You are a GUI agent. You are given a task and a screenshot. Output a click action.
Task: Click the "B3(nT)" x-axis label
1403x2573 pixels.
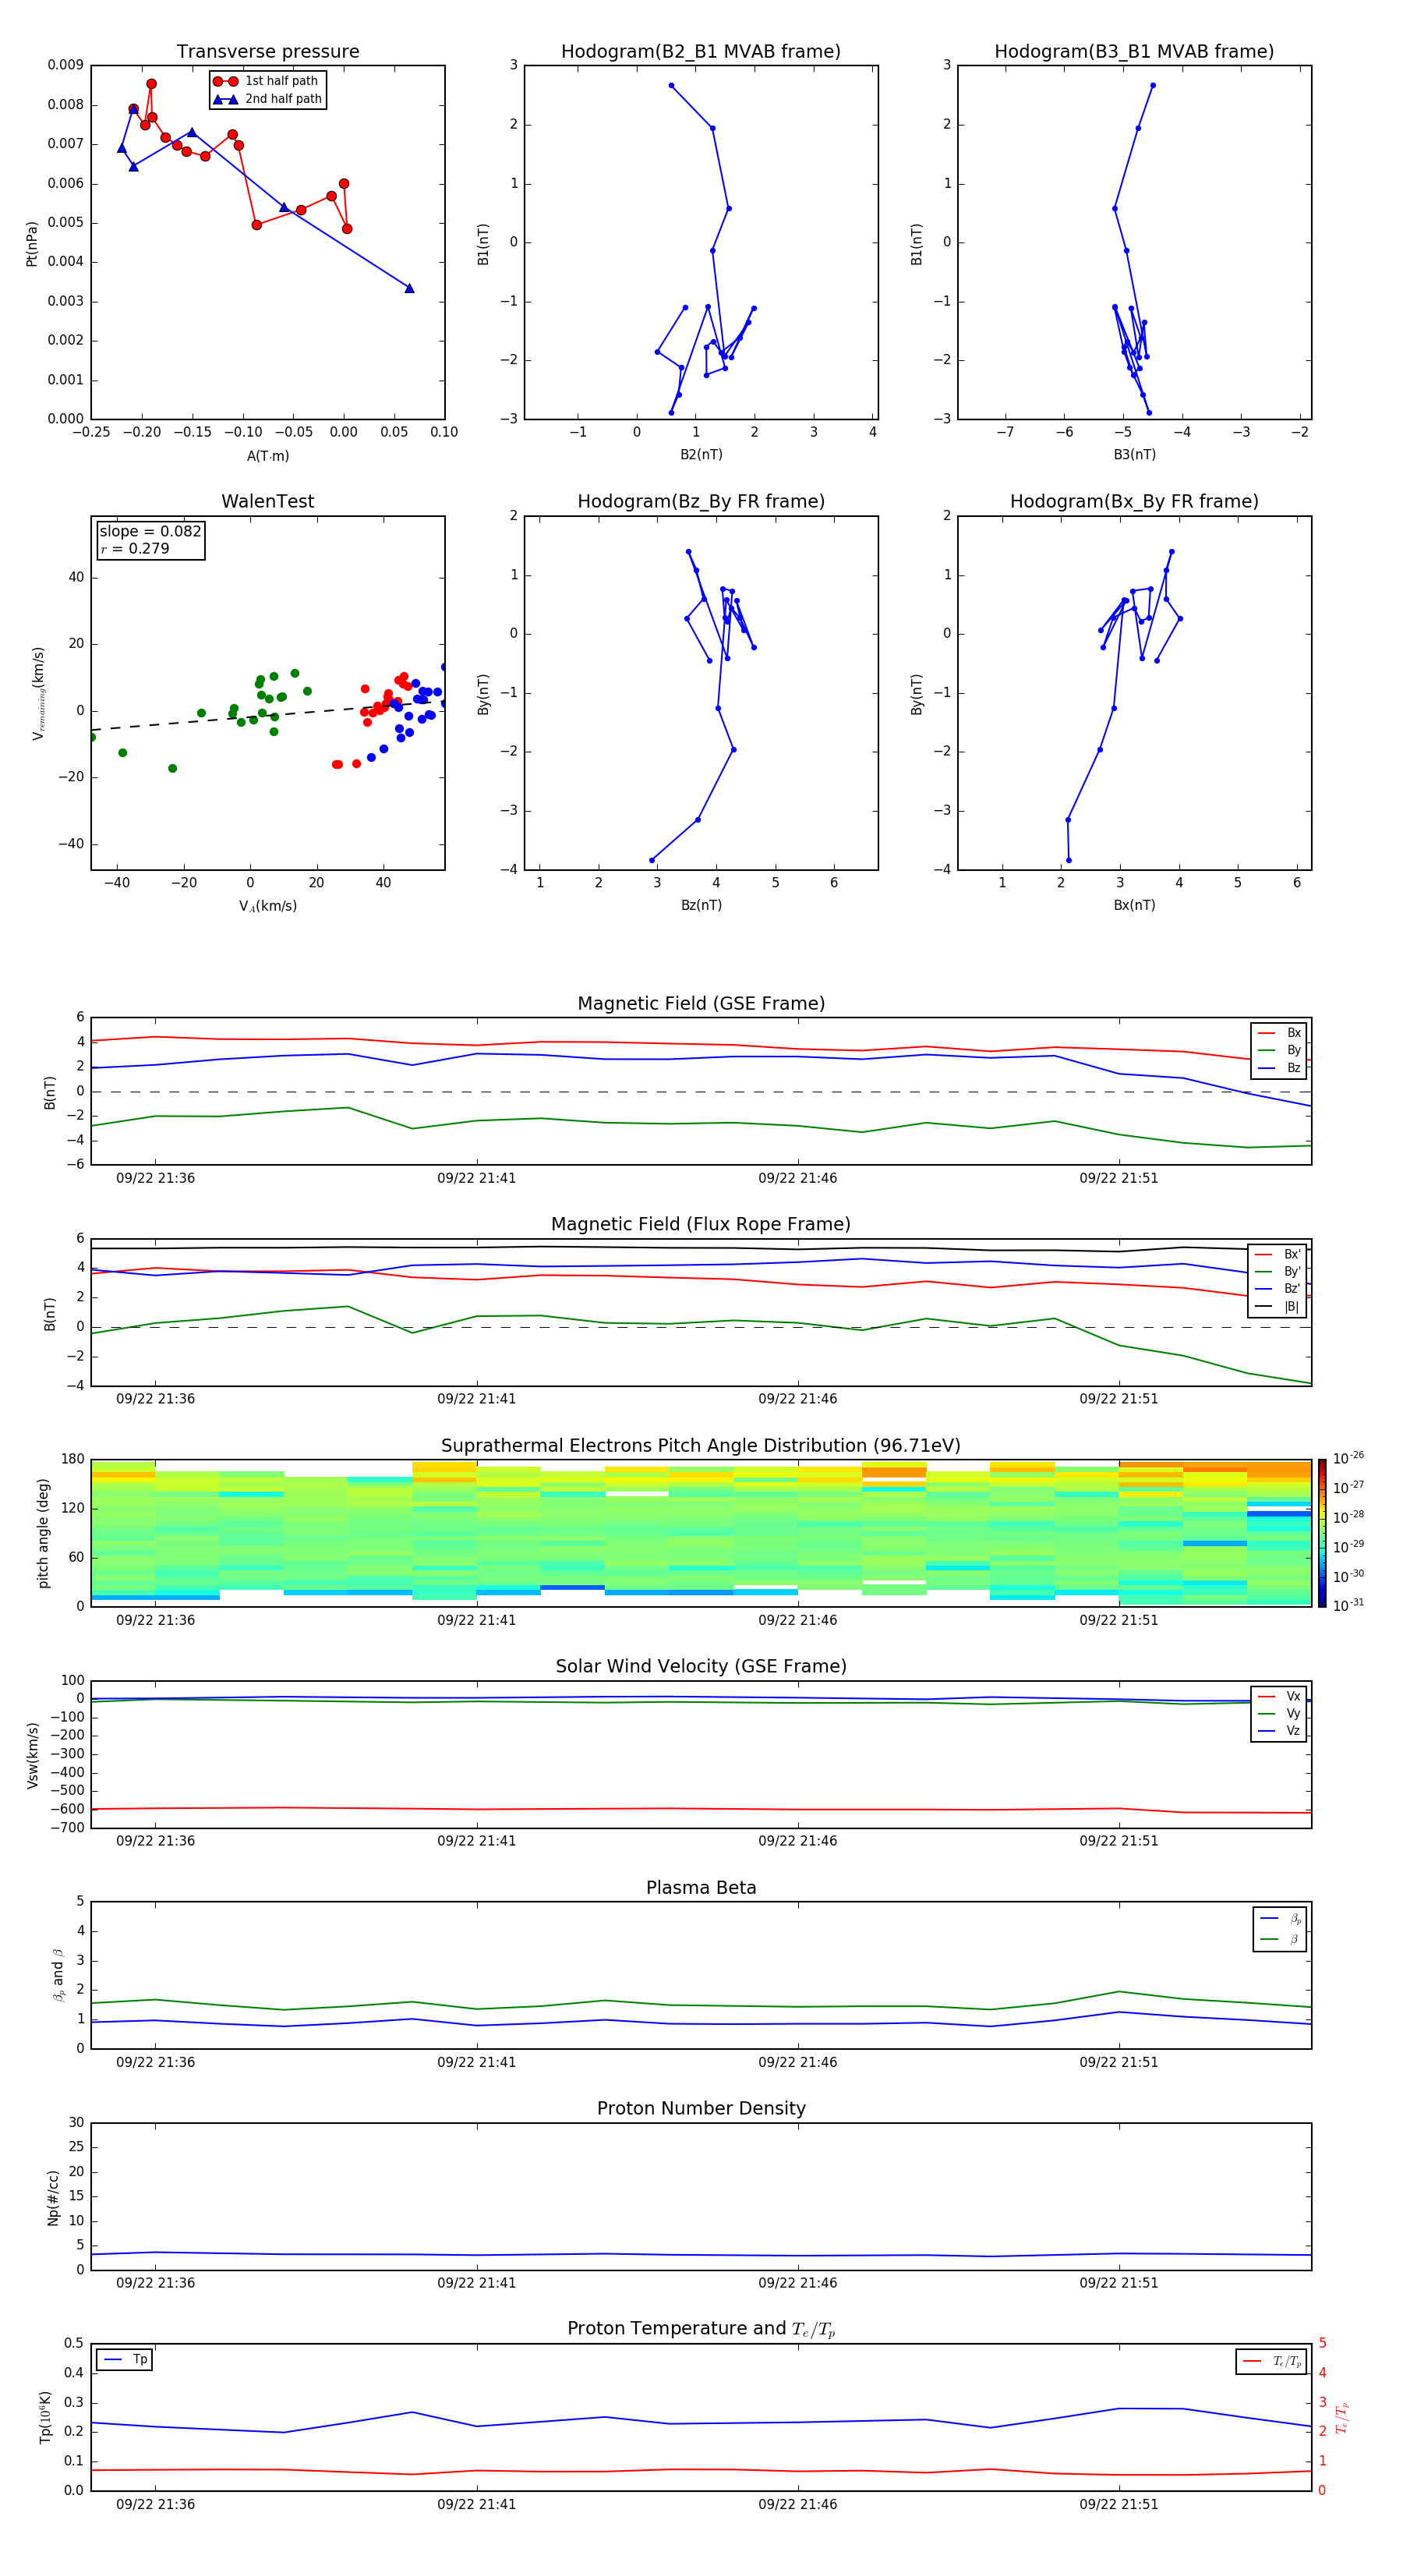tap(1134, 455)
